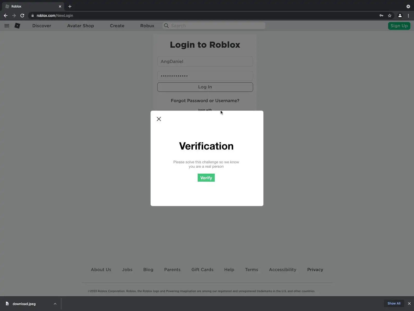Click the lock icon in address bar
414x311 pixels.
pyautogui.click(x=33, y=16)
